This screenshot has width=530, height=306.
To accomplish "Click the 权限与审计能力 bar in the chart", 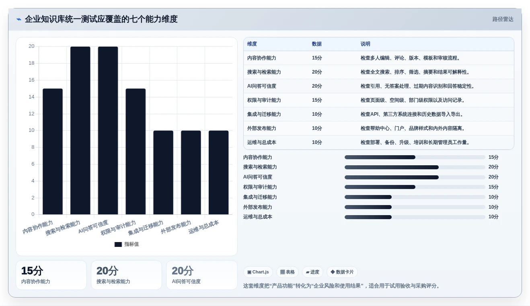I will click(x=136, y=152).
